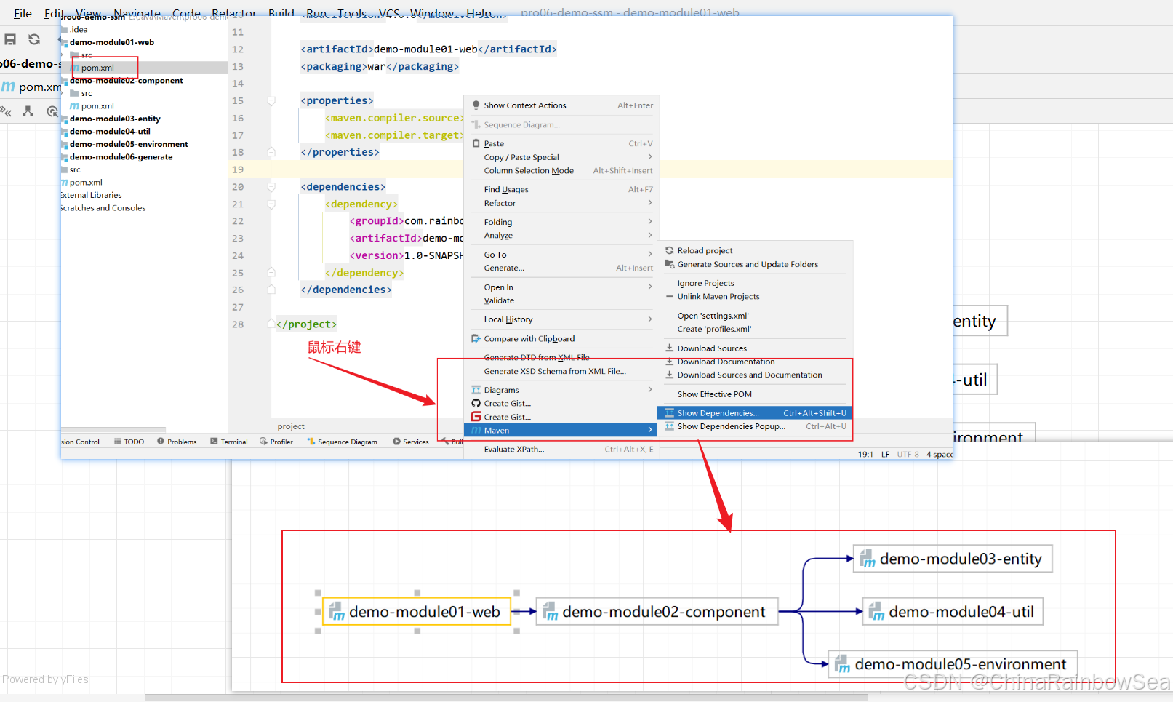Click Maven icon of demo-module02-component pom.xml

click(x=74, y=106)
